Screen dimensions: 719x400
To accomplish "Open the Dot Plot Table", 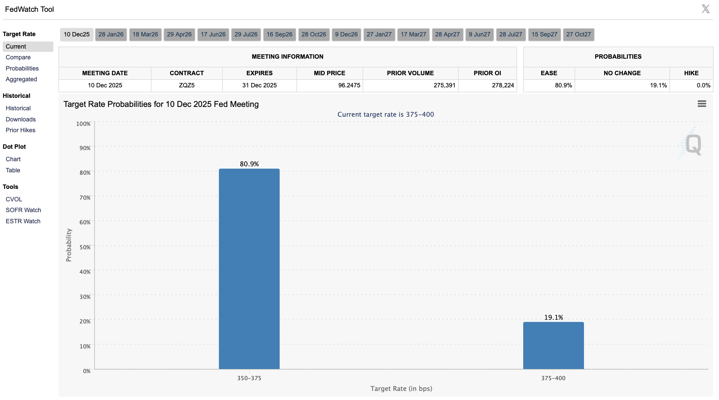I will (x=13, y=170).
